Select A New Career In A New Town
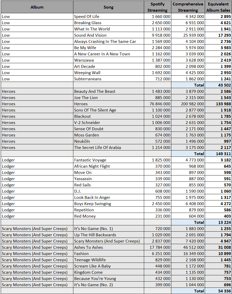232x294 pixels. [109, 54]
